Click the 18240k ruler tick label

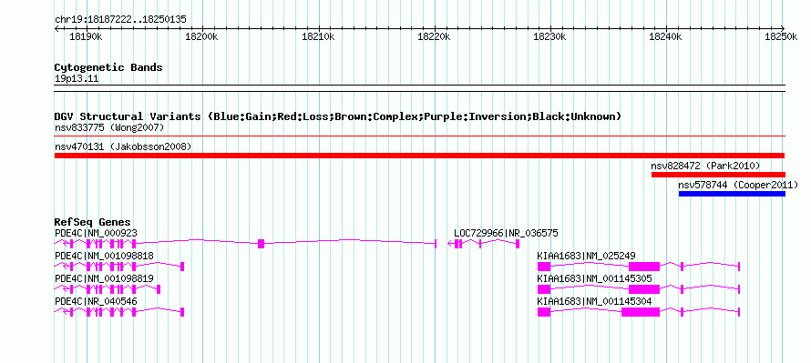[x=666, y=36]
